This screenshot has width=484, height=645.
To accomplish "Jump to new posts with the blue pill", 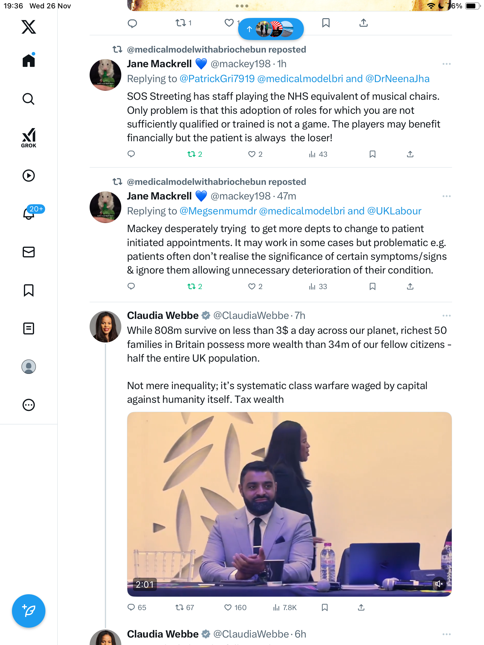I will [x=271, y=29].
